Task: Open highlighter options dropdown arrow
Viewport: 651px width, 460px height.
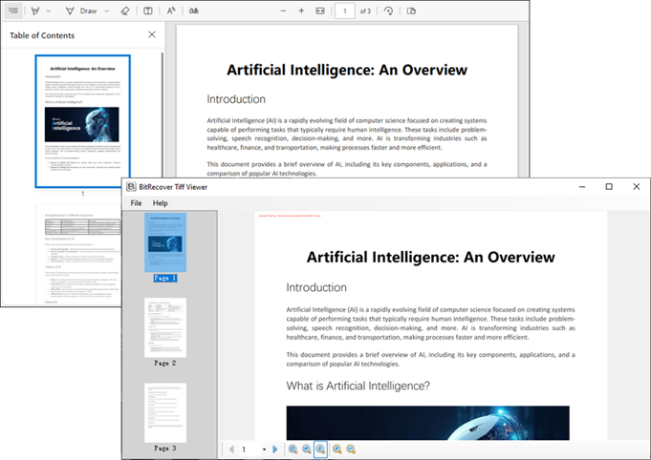Action: point(49,11)
